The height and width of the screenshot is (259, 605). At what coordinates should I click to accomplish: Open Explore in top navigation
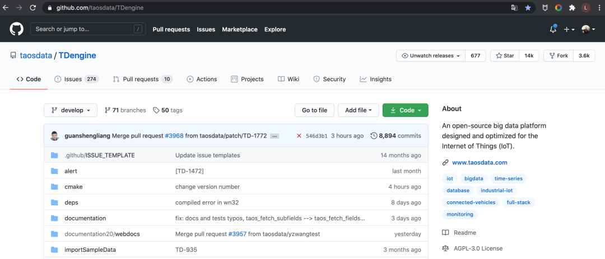pos(275,29)
